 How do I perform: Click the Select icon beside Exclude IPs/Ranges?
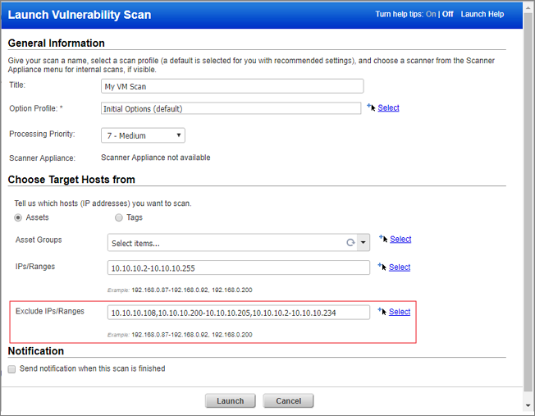[x=382, y=311]
